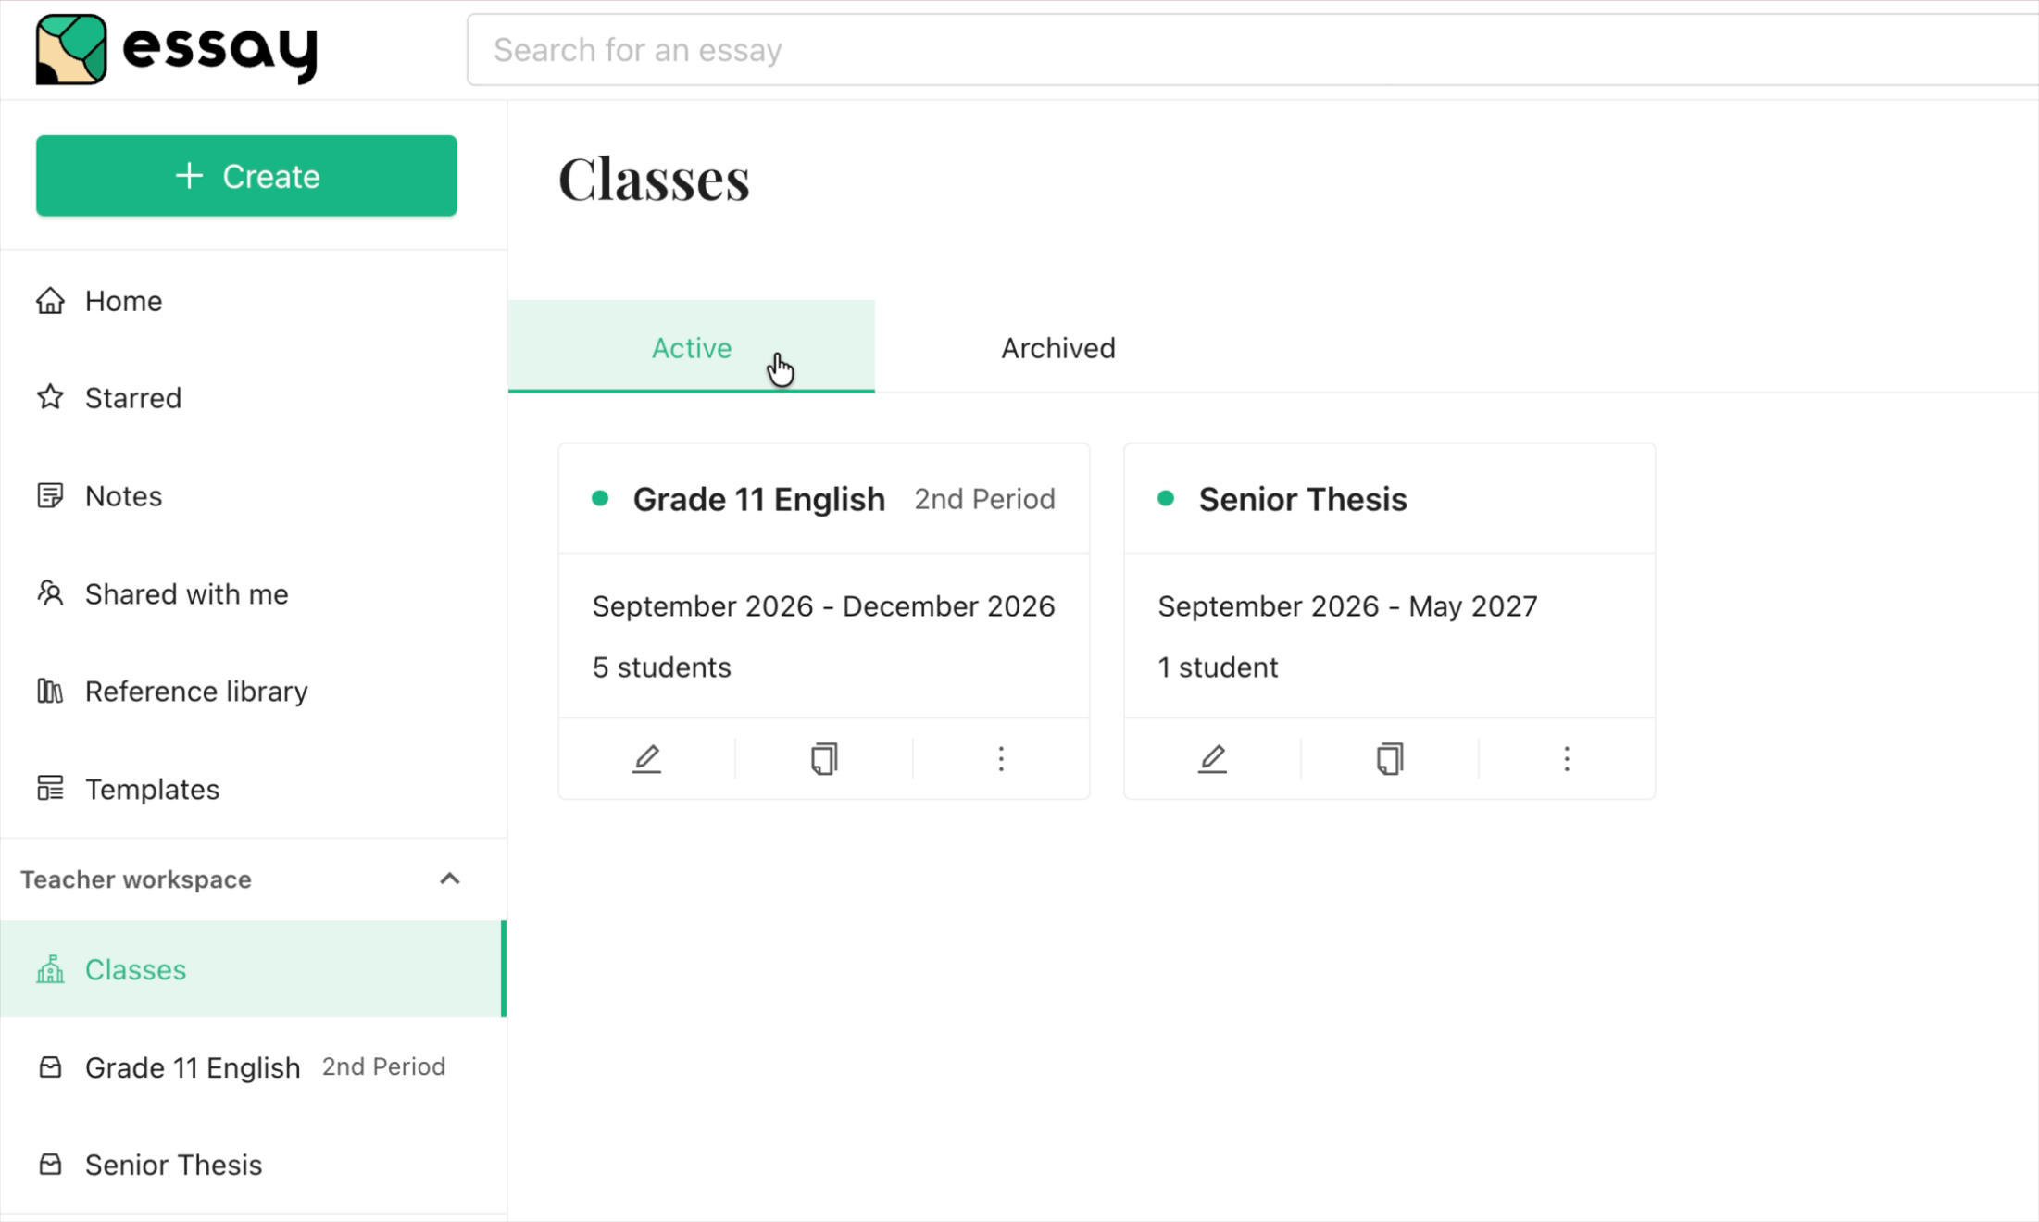Click the green status dot on Grade 11 English
The height and width of the screenshot is (1222, 2039).
tap(600, 498)
